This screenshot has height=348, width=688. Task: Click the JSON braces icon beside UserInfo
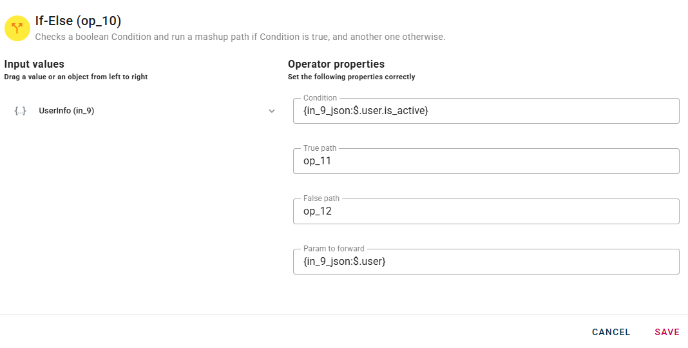[20, 111]
